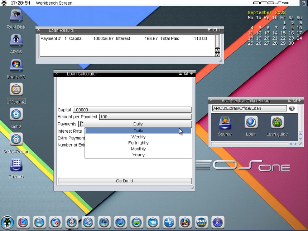Open the Source drawer icon
Viewport: 308px width, 231px height.
coord(225,123)
